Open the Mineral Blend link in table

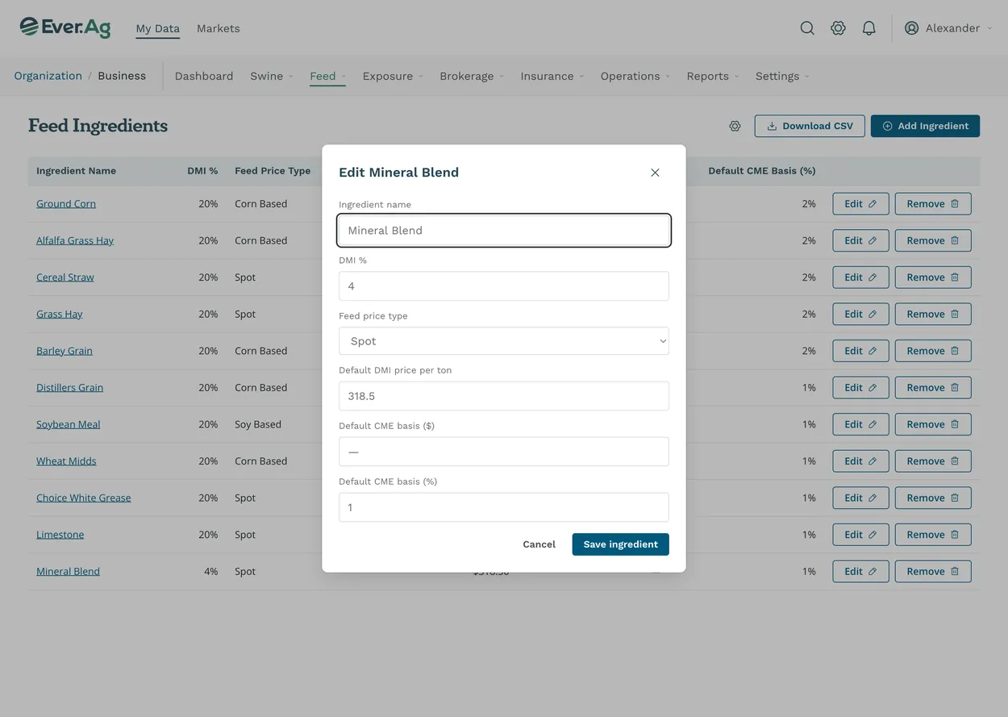point(69,571)
